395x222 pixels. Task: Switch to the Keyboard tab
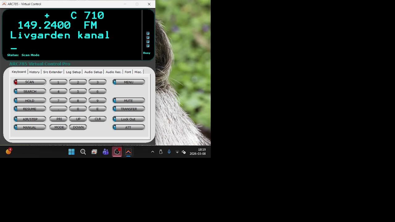click(19, 72)
